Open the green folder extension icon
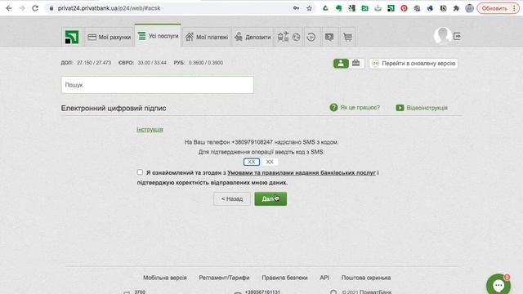This screenshot has height=294, width=523. click(365, 8)
